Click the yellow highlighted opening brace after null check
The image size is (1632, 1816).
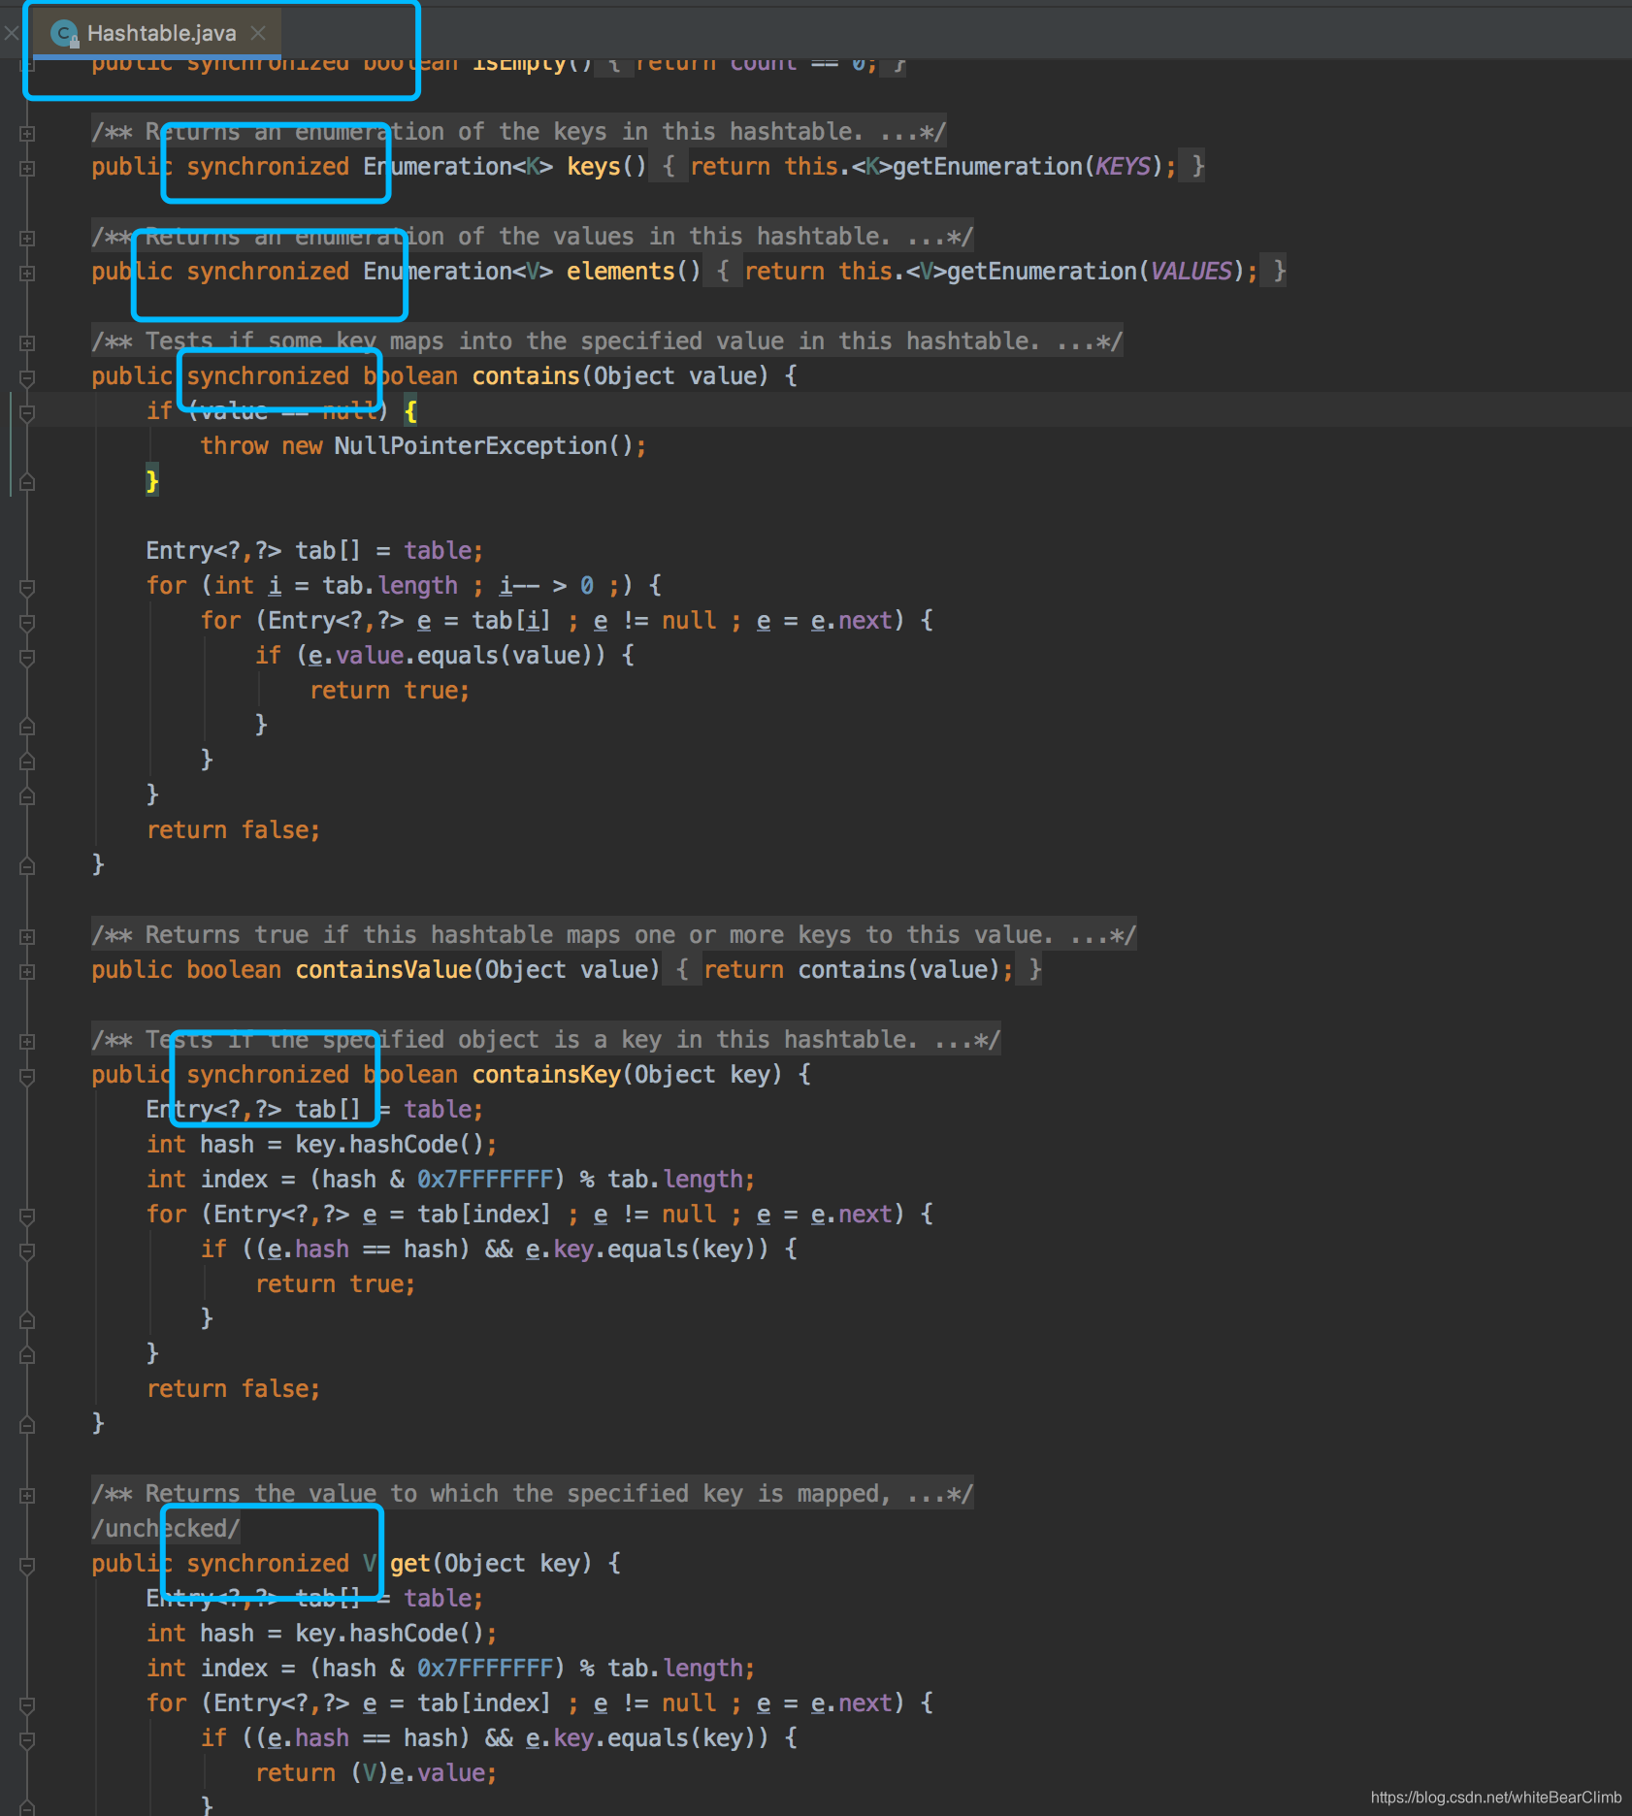[x=410, y=411]
